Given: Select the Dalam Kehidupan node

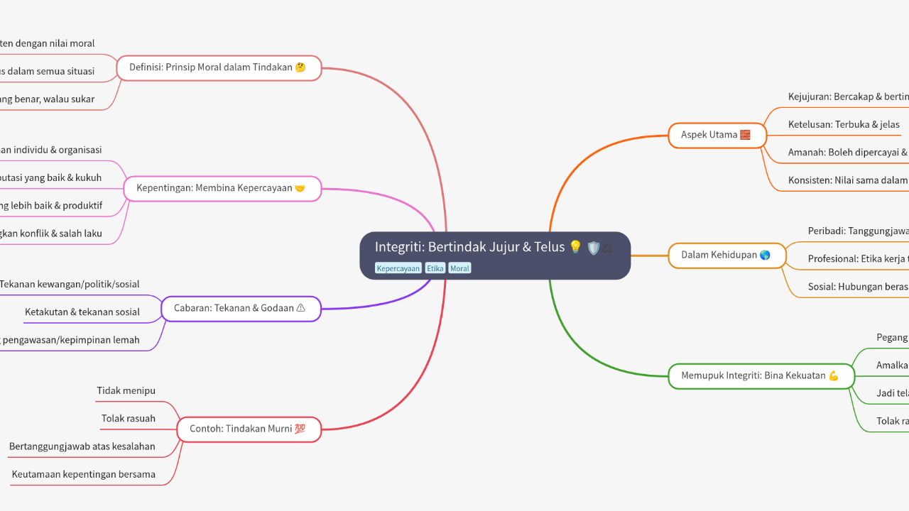Looking at the screenshot, I should [x=727, y=255].
